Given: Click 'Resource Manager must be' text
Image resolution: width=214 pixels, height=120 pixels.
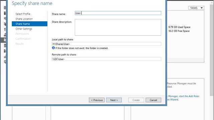Looking at the screenshot, I should coord(181,83).
